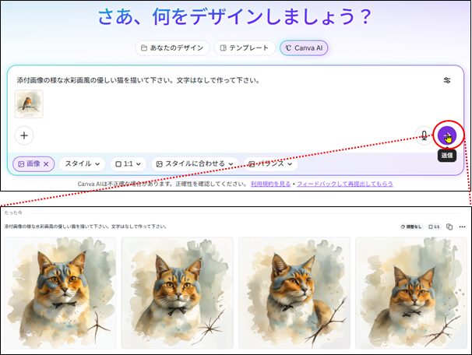Switch to the テンプレート tab

[245, 48]
